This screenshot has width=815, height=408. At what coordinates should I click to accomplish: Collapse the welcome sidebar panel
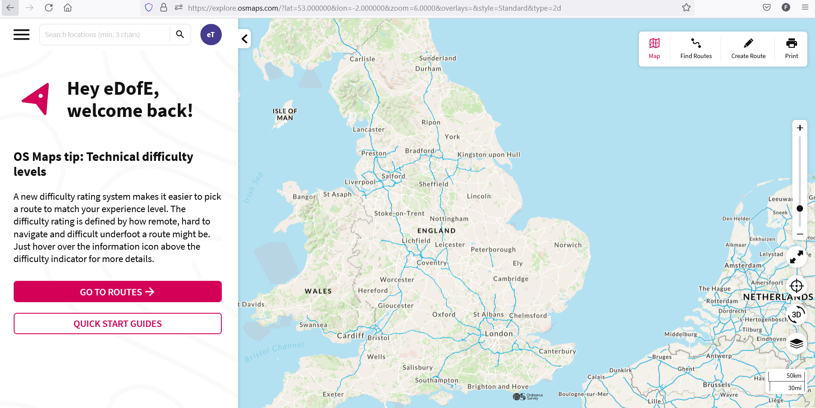(x=244, y=38)
